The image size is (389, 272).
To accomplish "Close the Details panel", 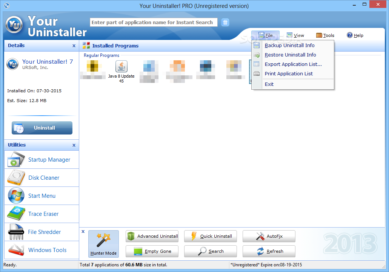I will [74, 46].
